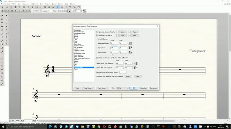Open the playback speaker settings icon
This screenshot has width=231, height=129.
[84, 11]
